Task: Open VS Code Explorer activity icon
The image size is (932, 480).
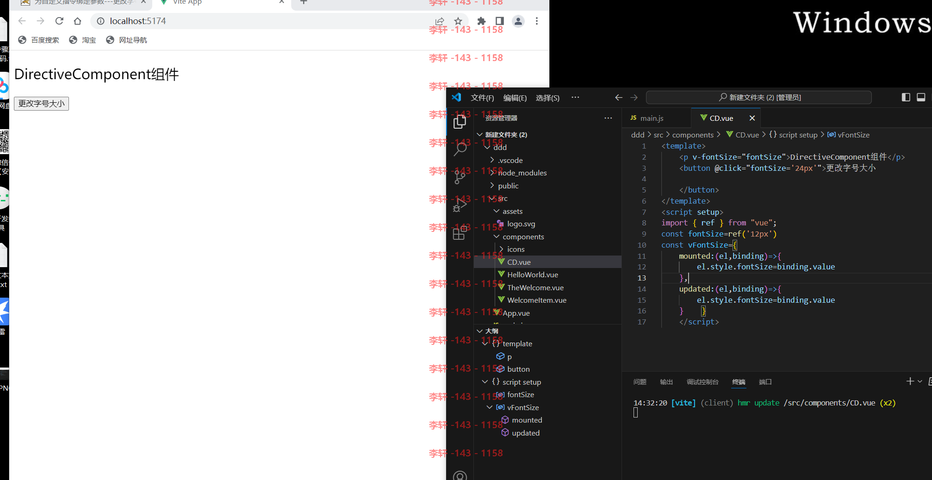Action: click(460, 122)
